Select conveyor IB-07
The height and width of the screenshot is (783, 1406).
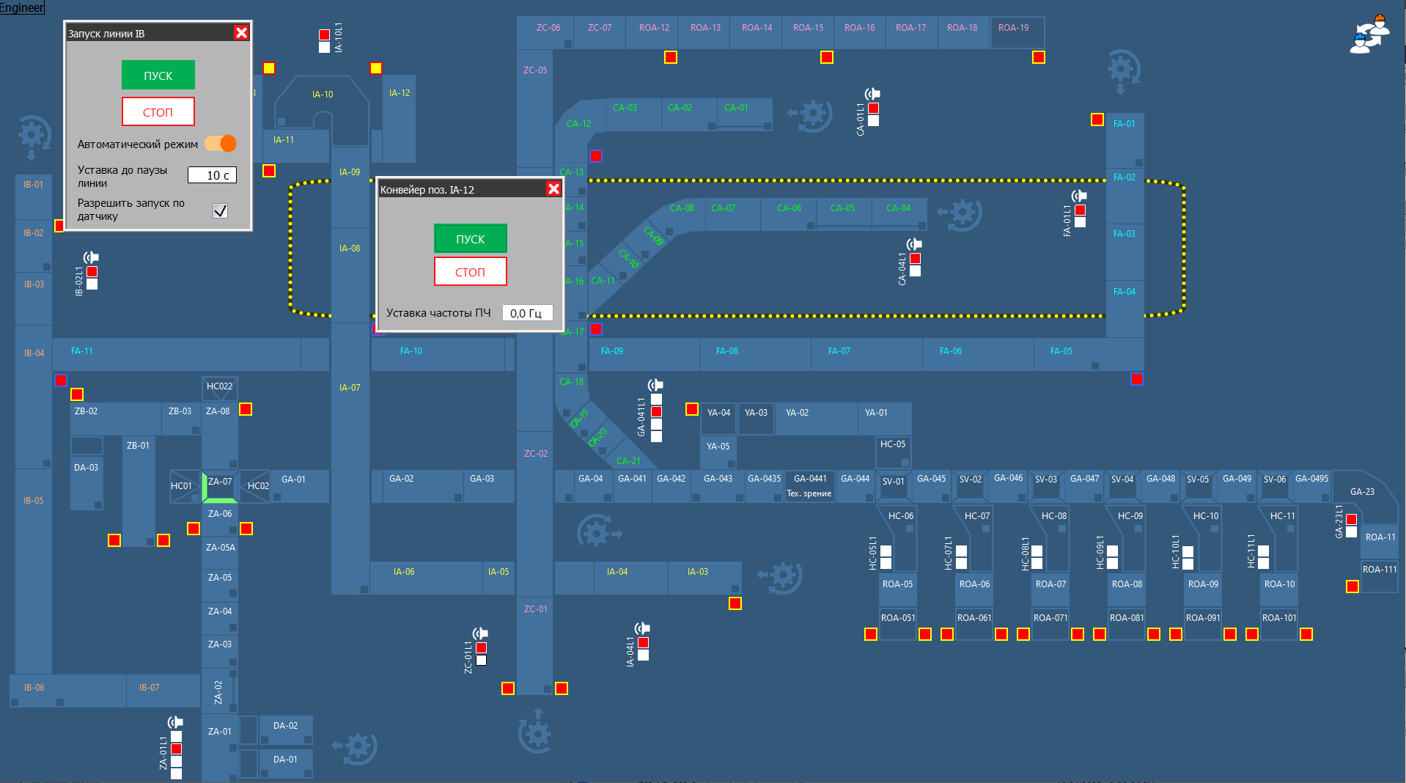click(x=163, y=691)
